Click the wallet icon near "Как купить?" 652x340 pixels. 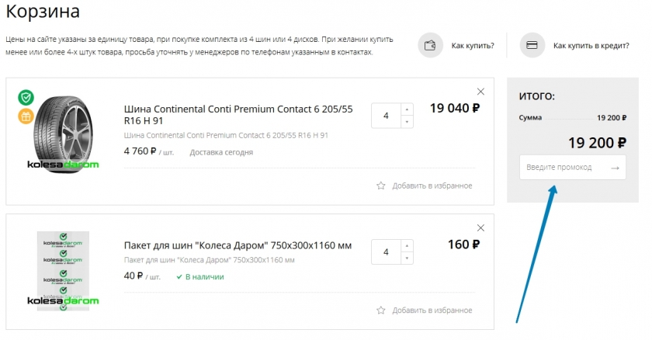pos(429,45)
